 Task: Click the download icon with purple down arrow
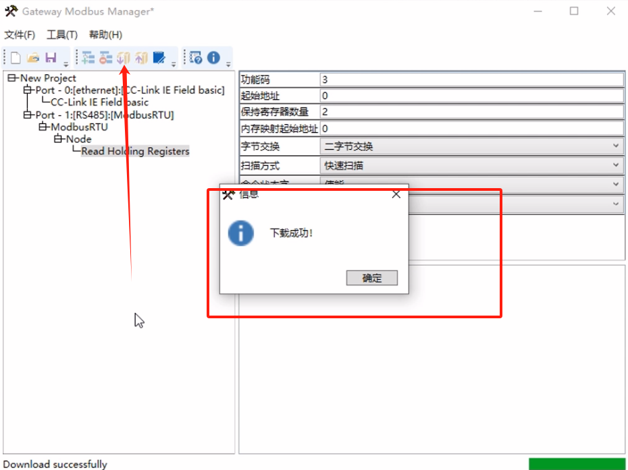[x=123, y=57]
